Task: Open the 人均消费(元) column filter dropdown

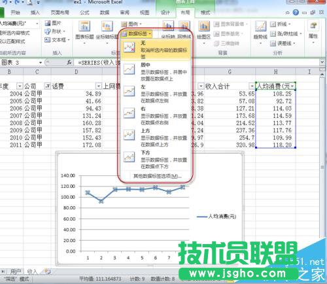Action: tap(292, 86)
